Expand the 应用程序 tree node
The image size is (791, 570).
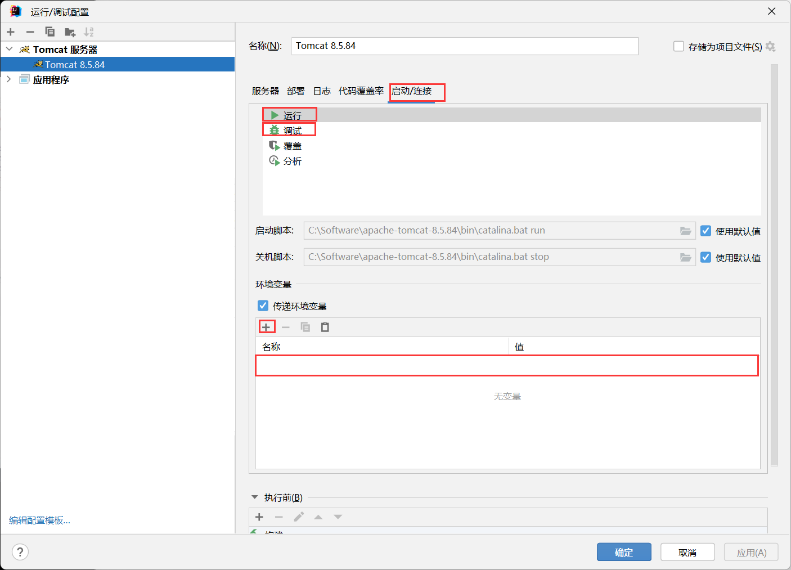[9, 79]
